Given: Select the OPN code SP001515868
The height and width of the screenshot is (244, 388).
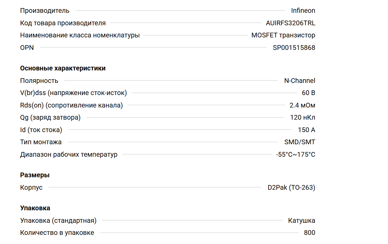Looking at the screenshot, I should tap(294, 48).
